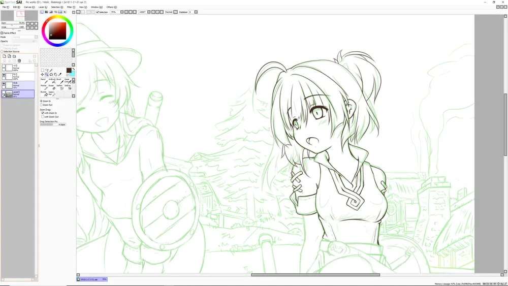Open the Canvas menu
Image resolution: width=508 pixels, height=286 pixels.
point(29,7)
